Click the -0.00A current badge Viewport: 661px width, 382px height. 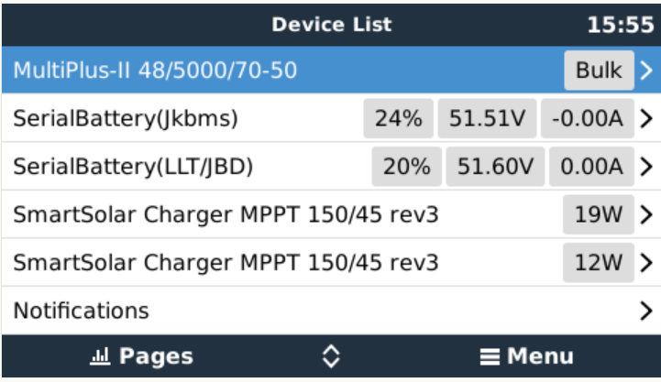pos(587,119)
